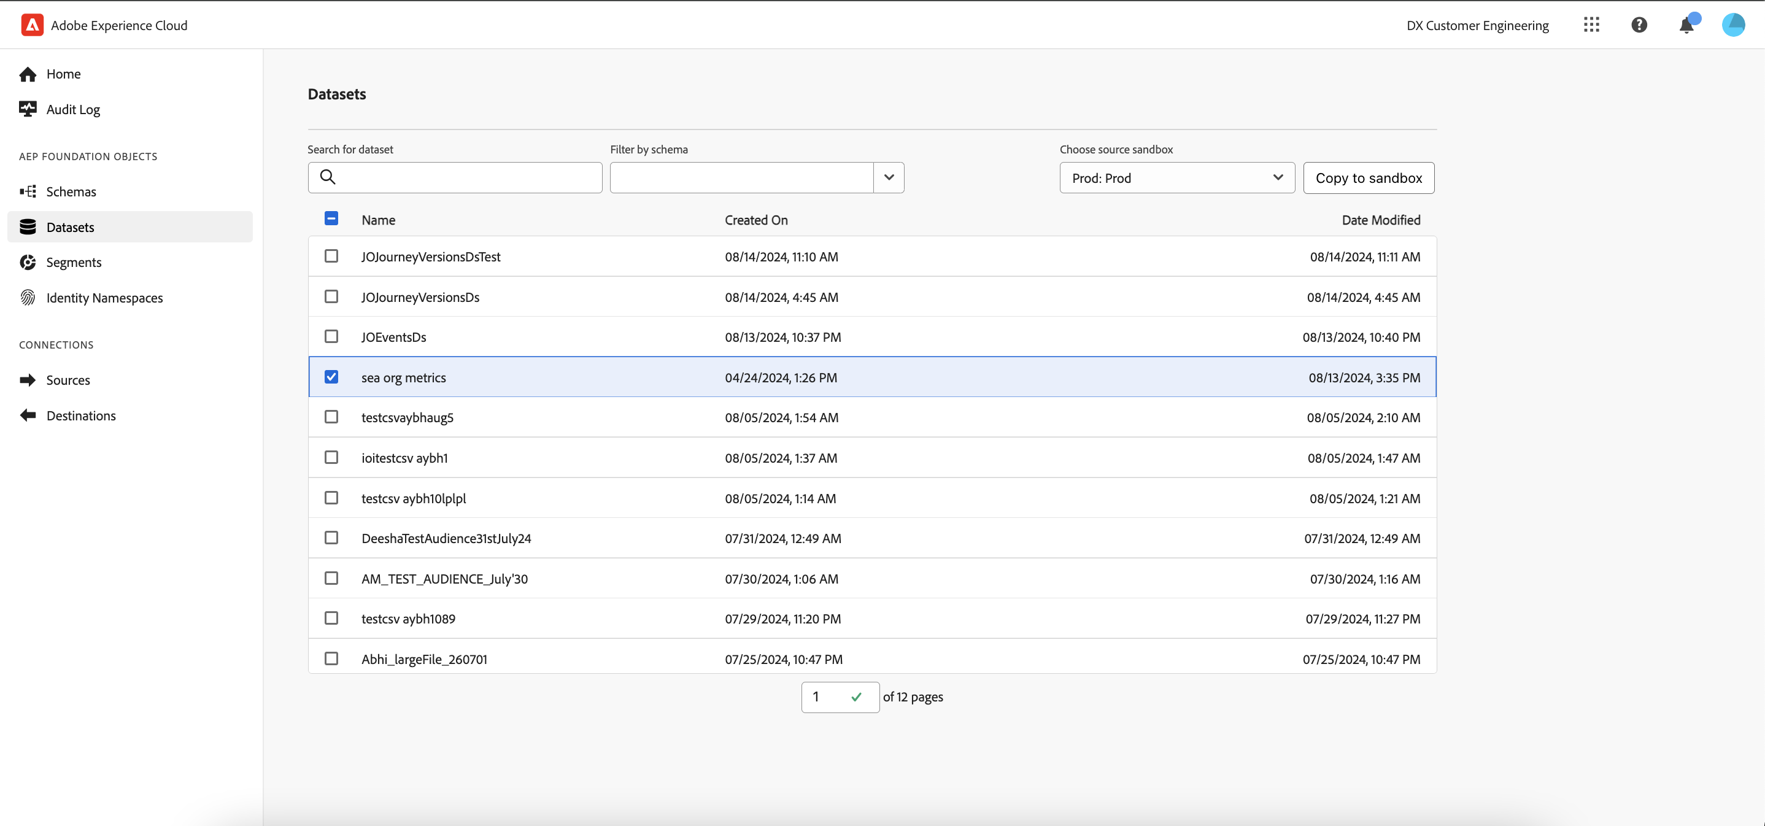The height and width of the screenshot is (826, 1765).
Task: Sort by Created On column header
Action: pyautogui.click(x=757, y=220)
